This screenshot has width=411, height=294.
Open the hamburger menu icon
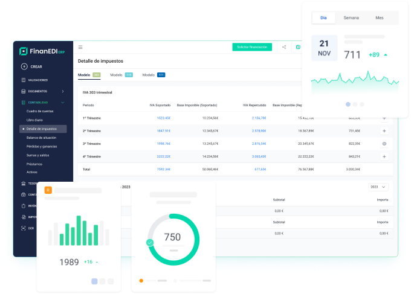(x=80, y=47)
